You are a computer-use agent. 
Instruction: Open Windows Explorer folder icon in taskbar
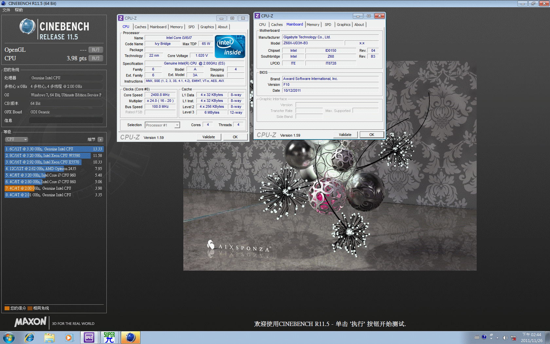(49, 337)
